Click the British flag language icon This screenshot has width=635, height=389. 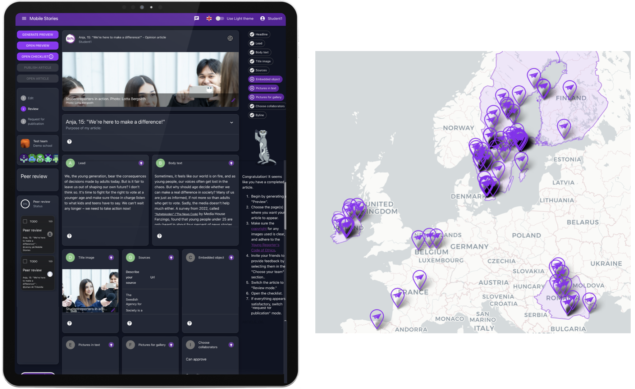tap(209, 18)
